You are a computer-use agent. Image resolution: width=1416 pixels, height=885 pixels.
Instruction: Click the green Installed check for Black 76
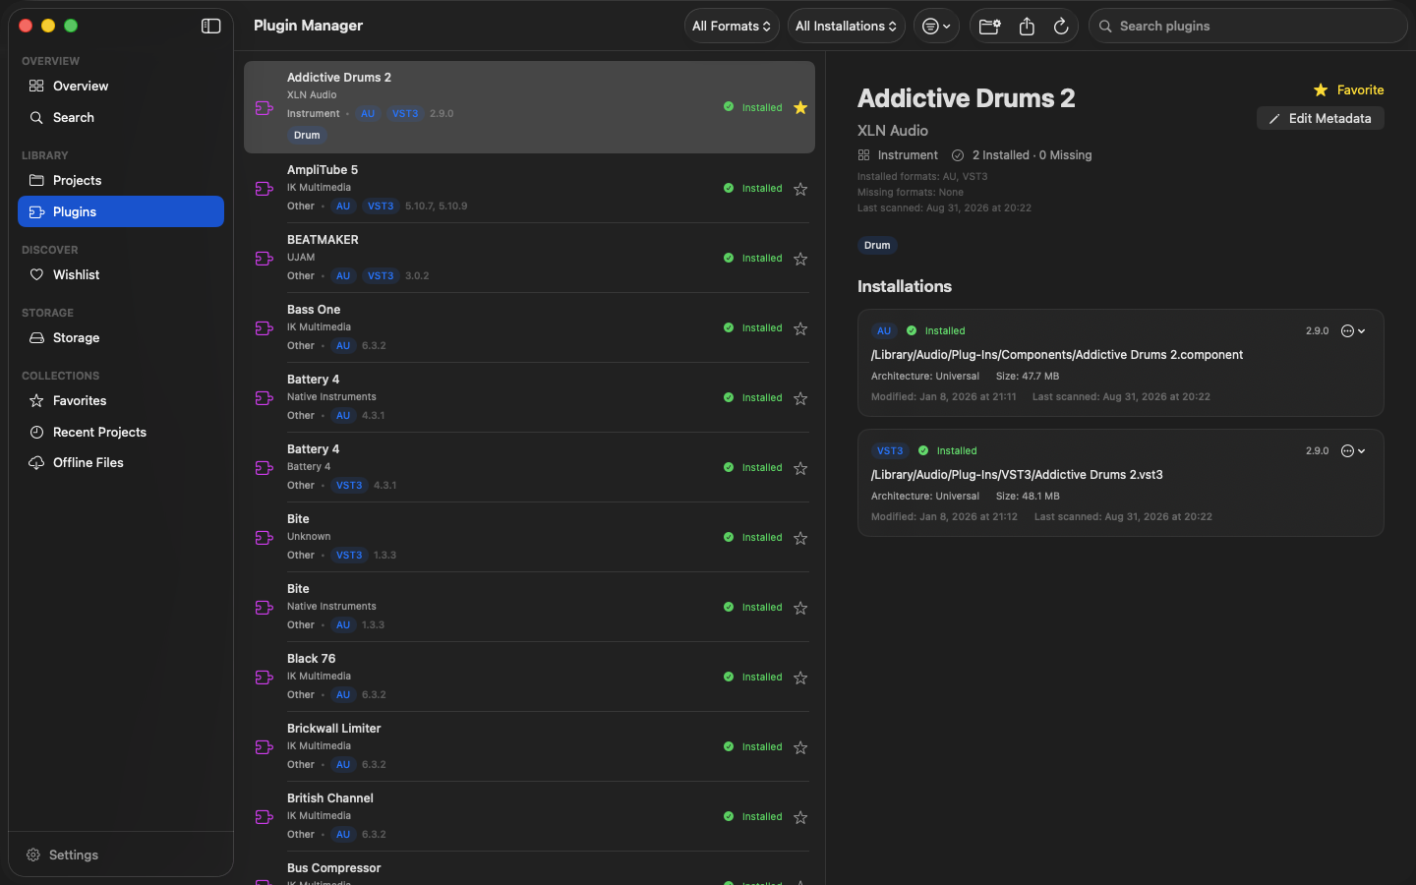(729, 678)
